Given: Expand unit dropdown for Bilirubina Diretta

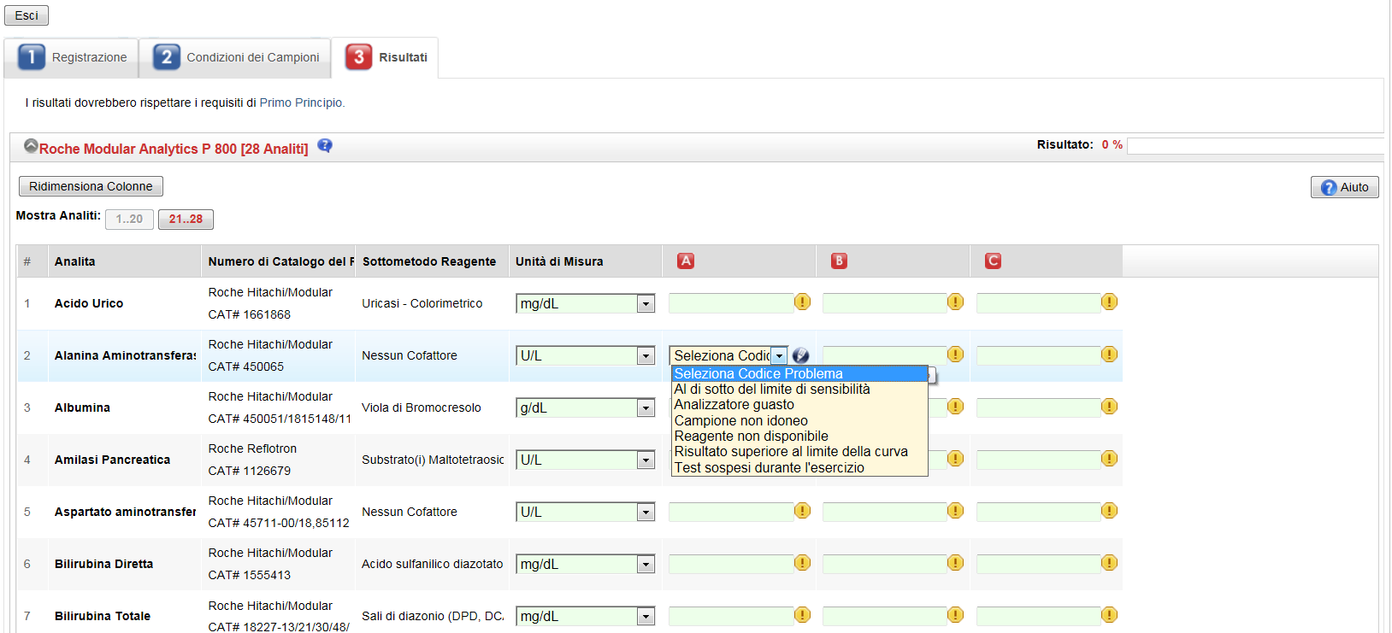Looking at the screenshot, I should [646, 565].
